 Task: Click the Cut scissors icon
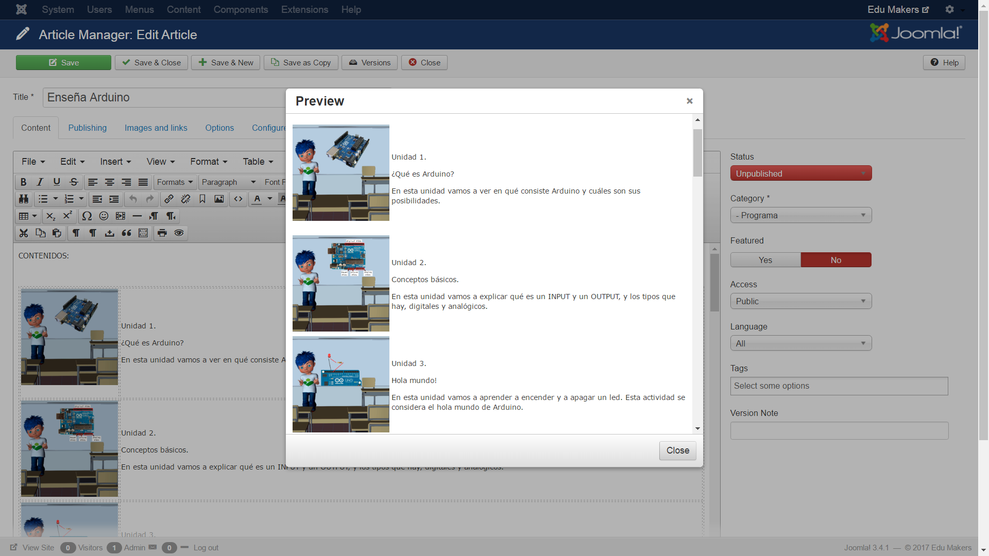coord(24,233)
